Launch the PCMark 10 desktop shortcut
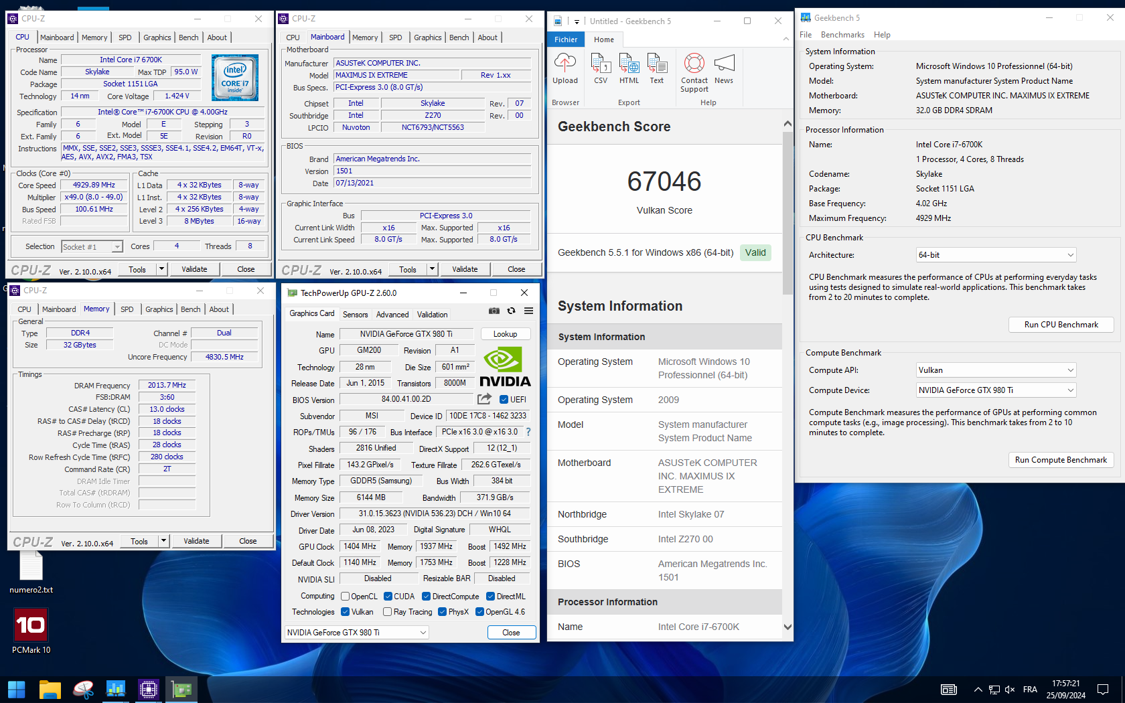The height and width of the screenshot is (703, 1125). (x=31, y=631)
